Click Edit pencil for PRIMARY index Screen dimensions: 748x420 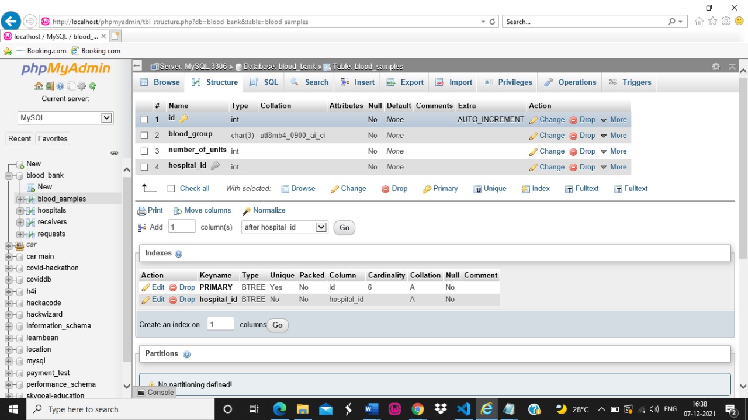(x=146, y=288)
